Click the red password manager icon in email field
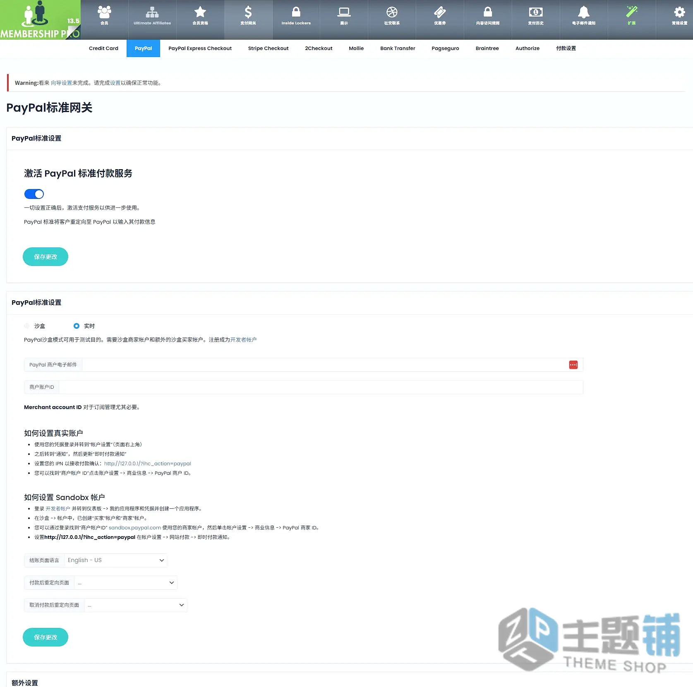 [x=573, y=365]
